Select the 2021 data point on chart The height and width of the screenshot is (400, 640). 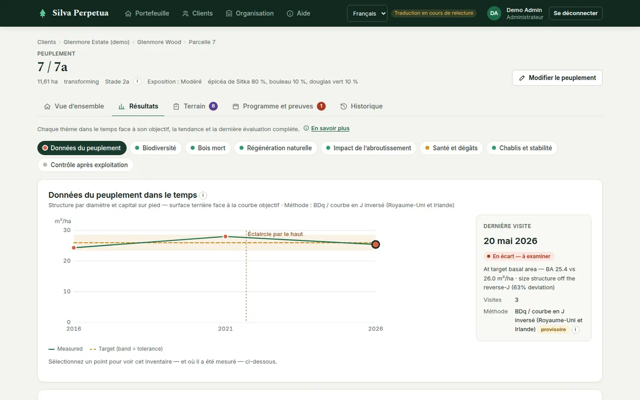pos(225,236)
